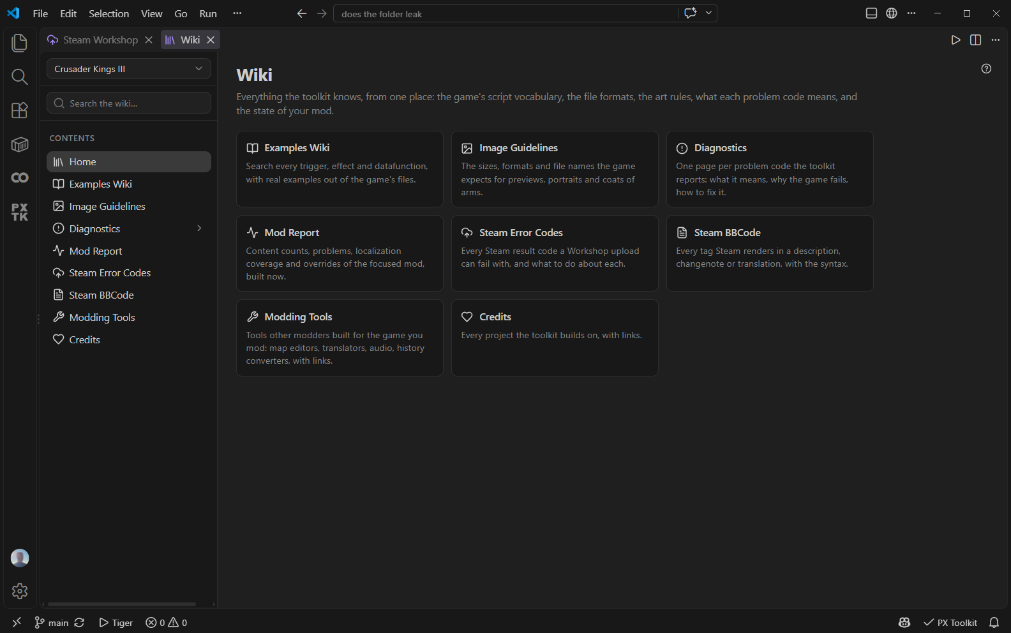
Task: Open Credits in the contents list
Action: (x=129, y=339)
